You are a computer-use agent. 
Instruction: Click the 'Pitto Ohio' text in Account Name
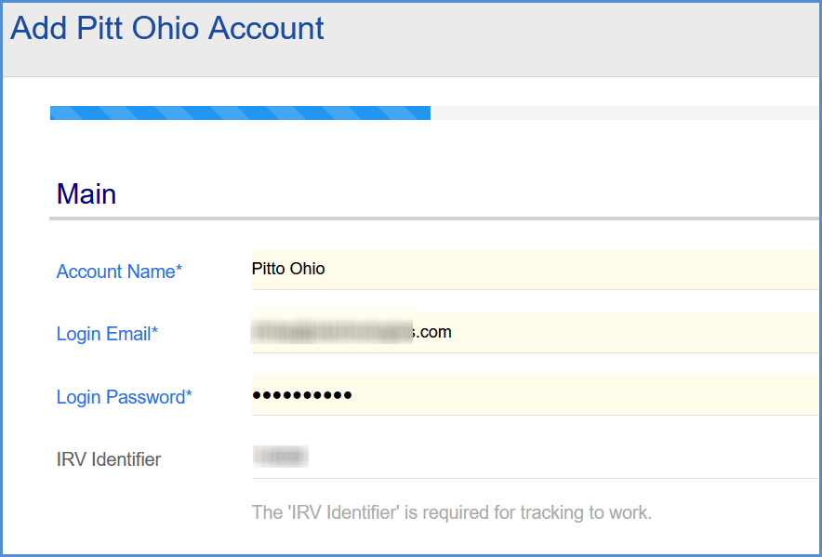click(288, 269)
